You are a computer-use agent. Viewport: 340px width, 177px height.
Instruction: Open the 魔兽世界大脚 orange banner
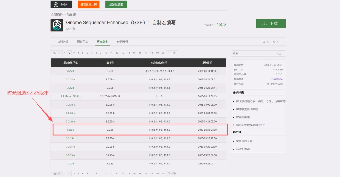tap(89, 4)
